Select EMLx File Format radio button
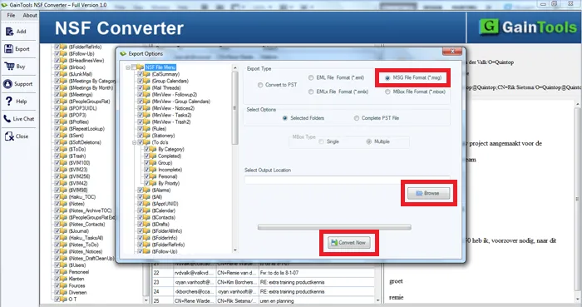The image size is (582, 307). 311,92
